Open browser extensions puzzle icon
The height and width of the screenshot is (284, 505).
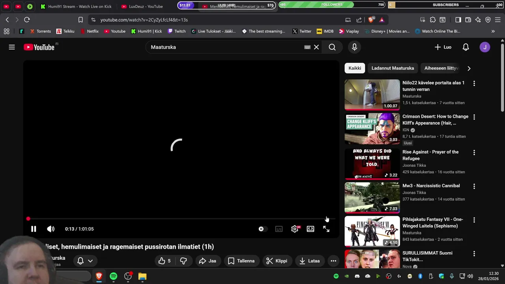coord(433,20)
